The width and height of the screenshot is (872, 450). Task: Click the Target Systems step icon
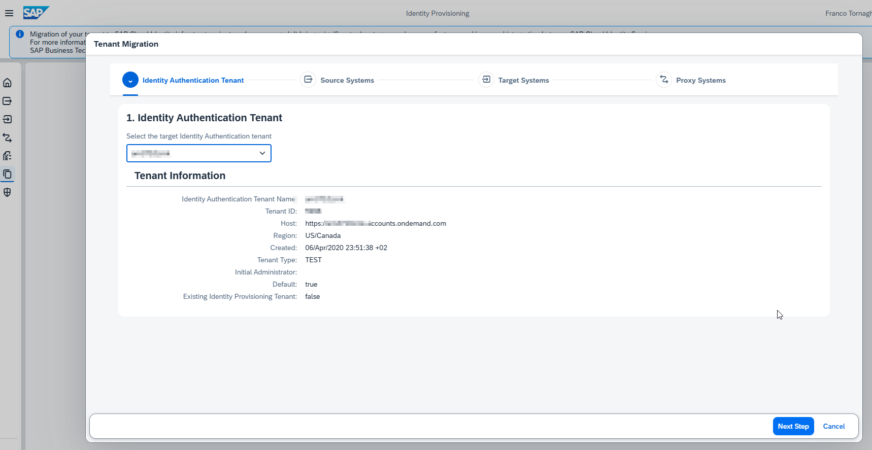coord(486,80)
